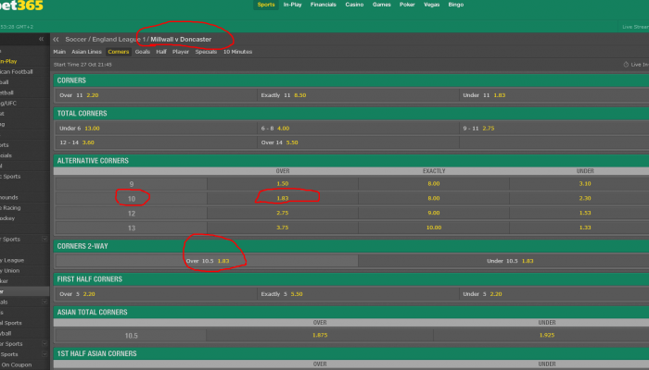Screen dimensions: 649x370
Task: Select Total Corners 6 - 8 at 4.00
Action: click(x=358, y=128)
